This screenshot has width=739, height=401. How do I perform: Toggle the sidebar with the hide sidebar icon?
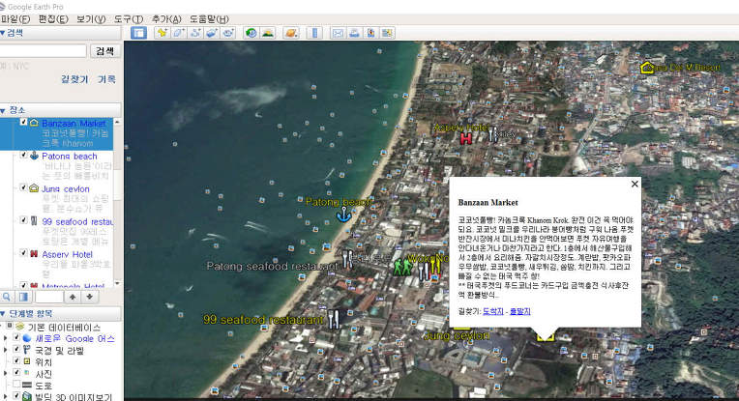click(x=138, y=33)
